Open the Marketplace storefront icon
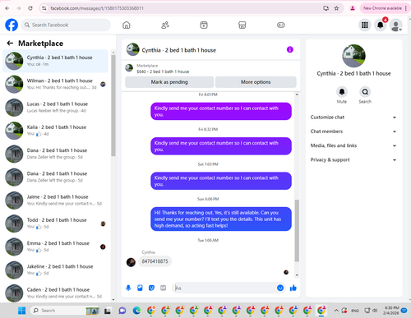The height and width of the screenshot is (318, 411). click(242, 25)
